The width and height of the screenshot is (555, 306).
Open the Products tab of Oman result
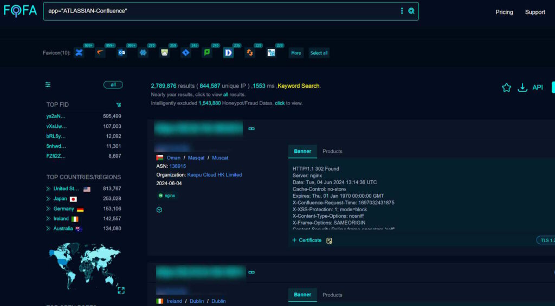pos(332,151)
